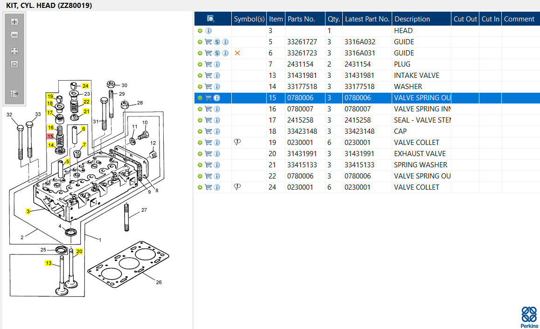The image size is (540, 329).
Task: Click note symbol on item 19 row
Action: pos(237,143)
